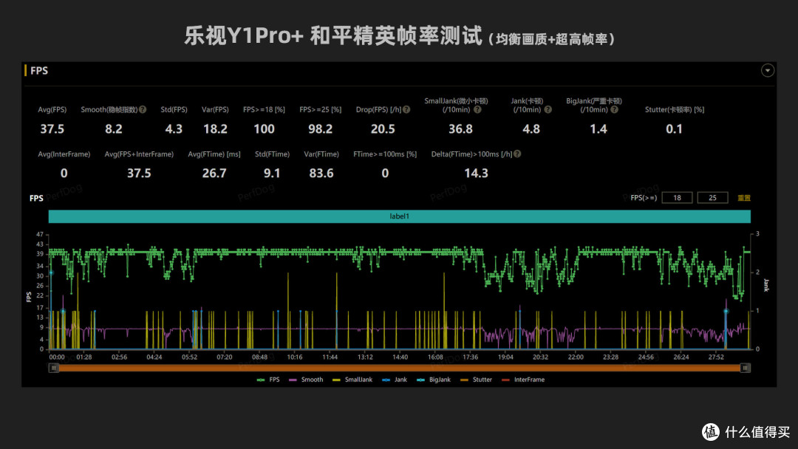Click the FPS threshold input showing 25

712,197
